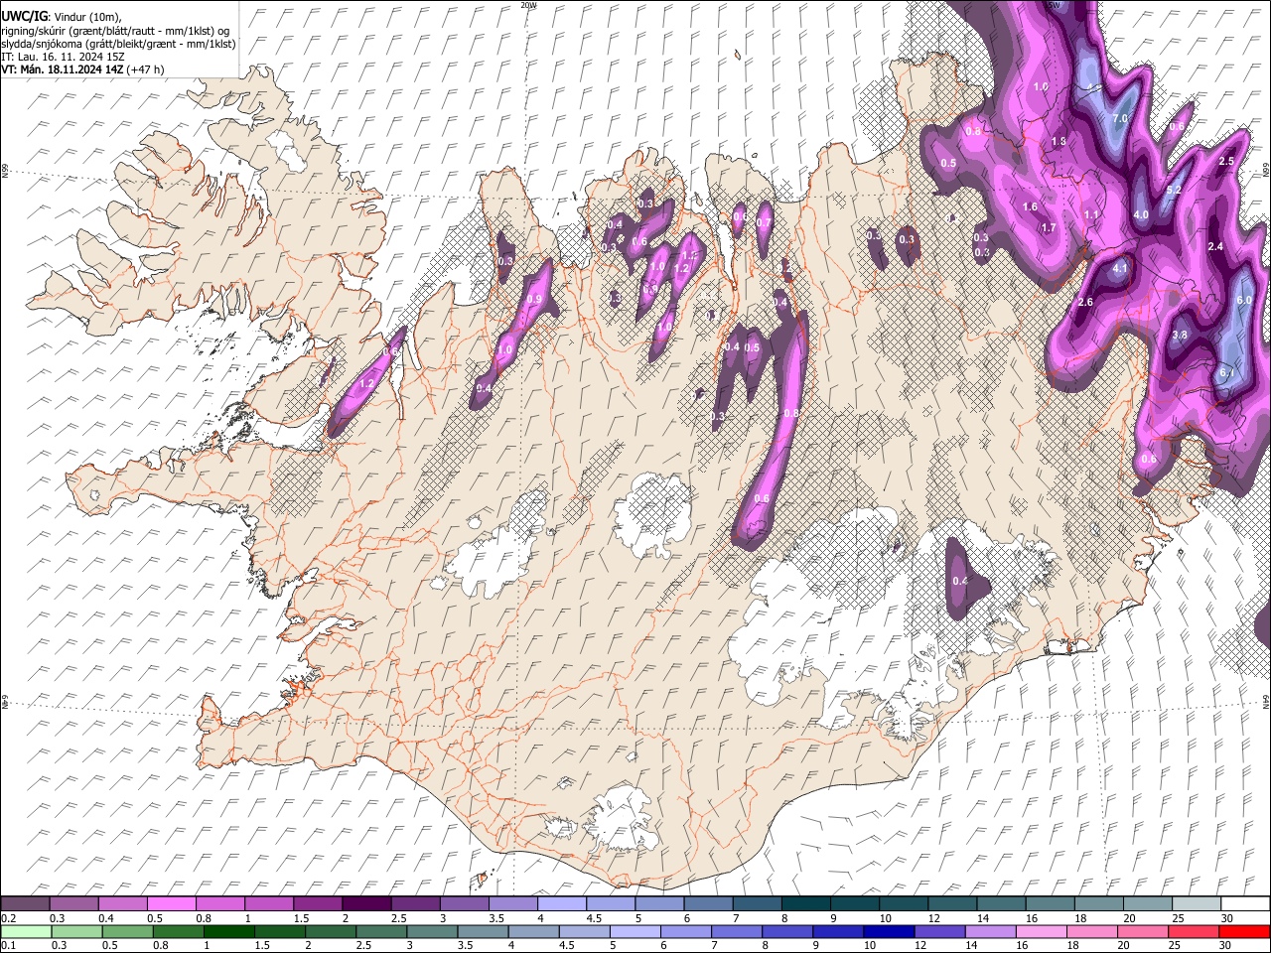Click the 4.0 precipitation value on the map
Screen dimensions: 1271x953
click(x=1141, y=214)
